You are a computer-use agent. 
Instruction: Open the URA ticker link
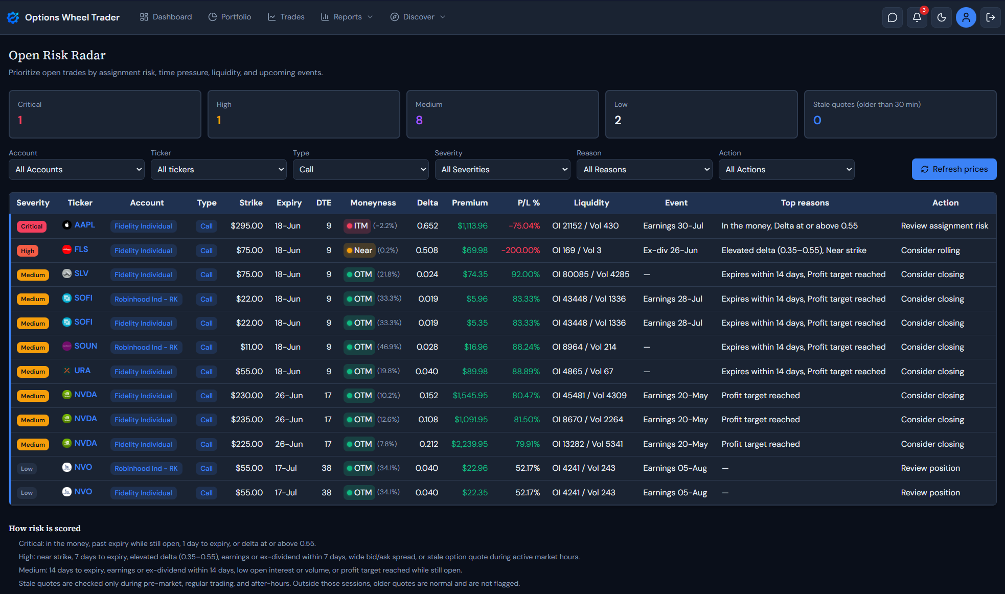point(82,371)
